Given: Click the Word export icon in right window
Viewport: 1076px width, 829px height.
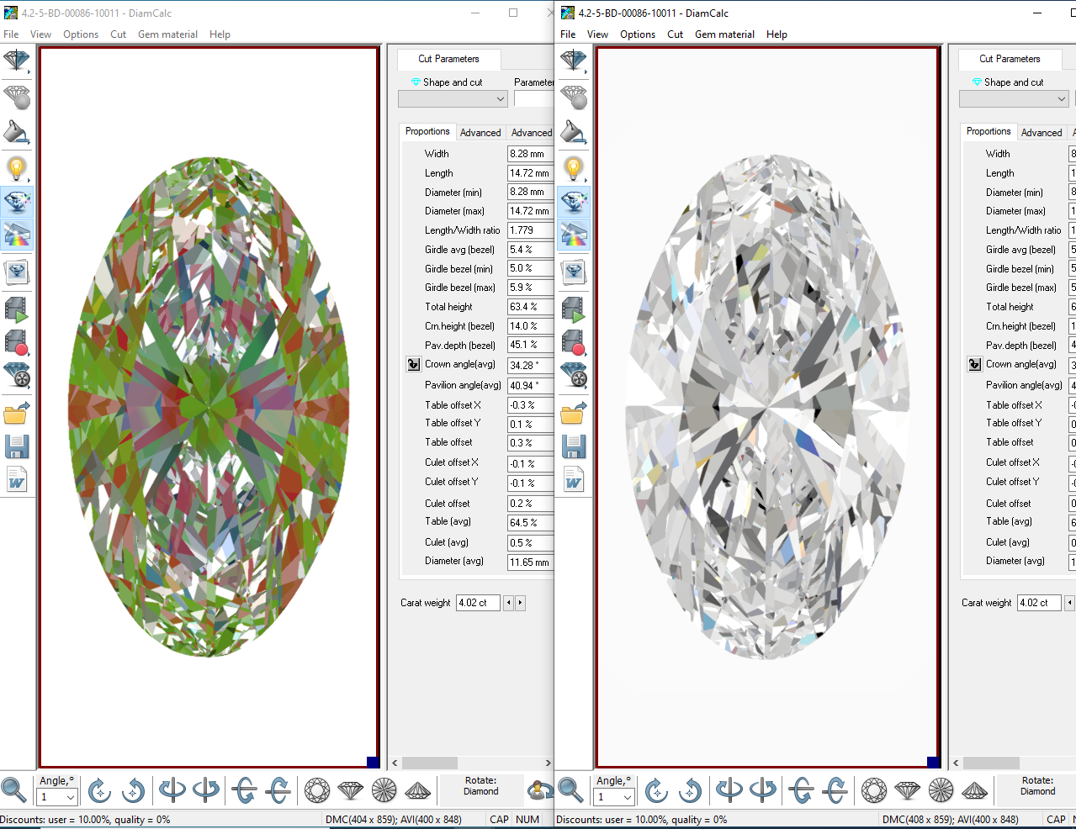Looking at the screenshot, I should (574, 479).
